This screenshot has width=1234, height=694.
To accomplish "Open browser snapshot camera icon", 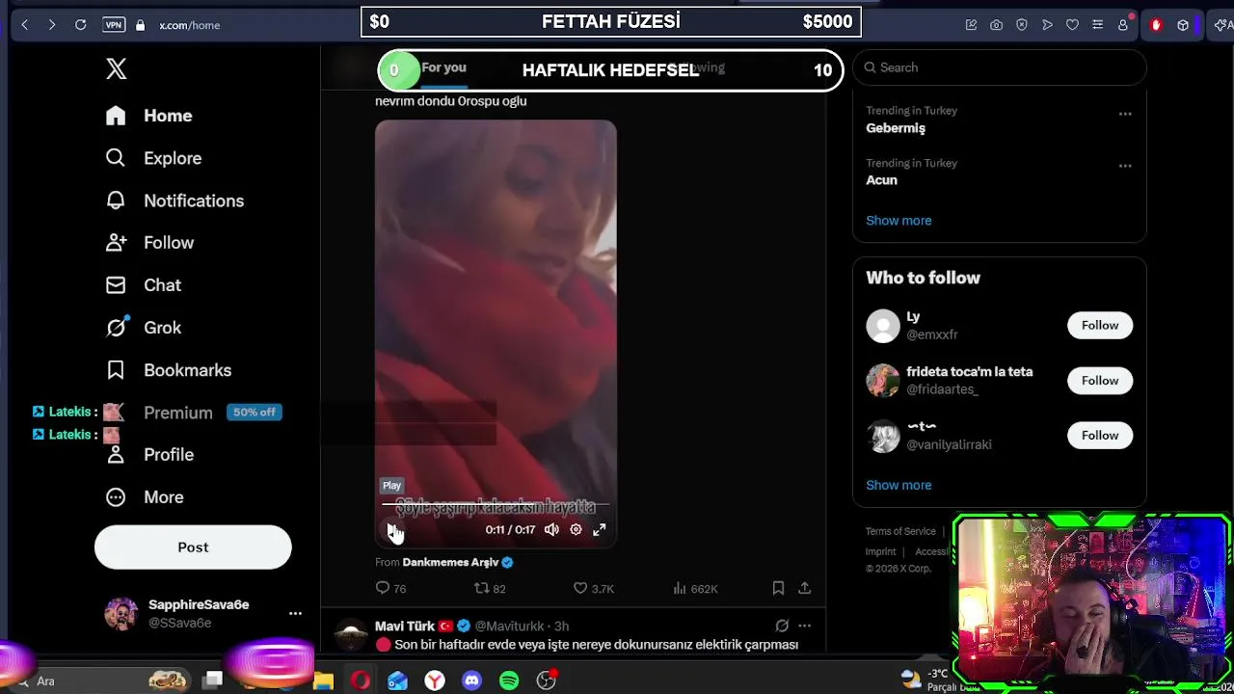I will click(x=997, y=25).
